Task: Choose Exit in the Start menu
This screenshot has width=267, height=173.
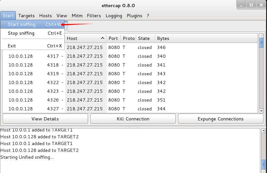Action: coord(32,46)
